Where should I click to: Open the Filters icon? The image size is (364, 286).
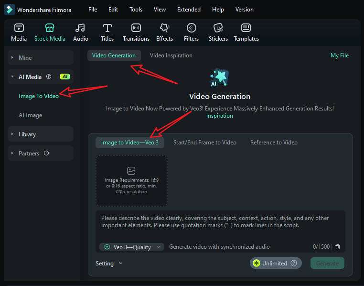coord(191,28)
